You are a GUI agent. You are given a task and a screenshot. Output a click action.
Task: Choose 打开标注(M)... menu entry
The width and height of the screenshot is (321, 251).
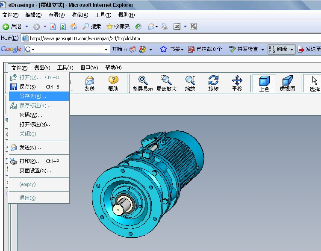pyautogui.click(x=39, y=124)
